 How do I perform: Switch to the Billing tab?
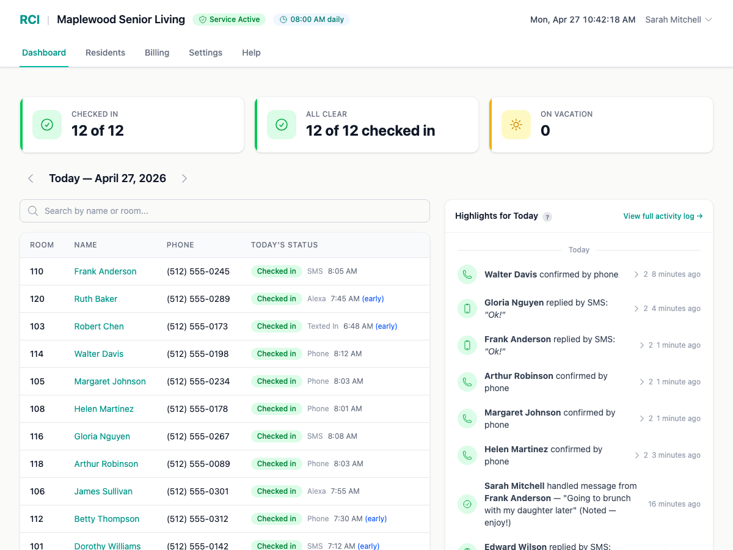click(157, 53)
